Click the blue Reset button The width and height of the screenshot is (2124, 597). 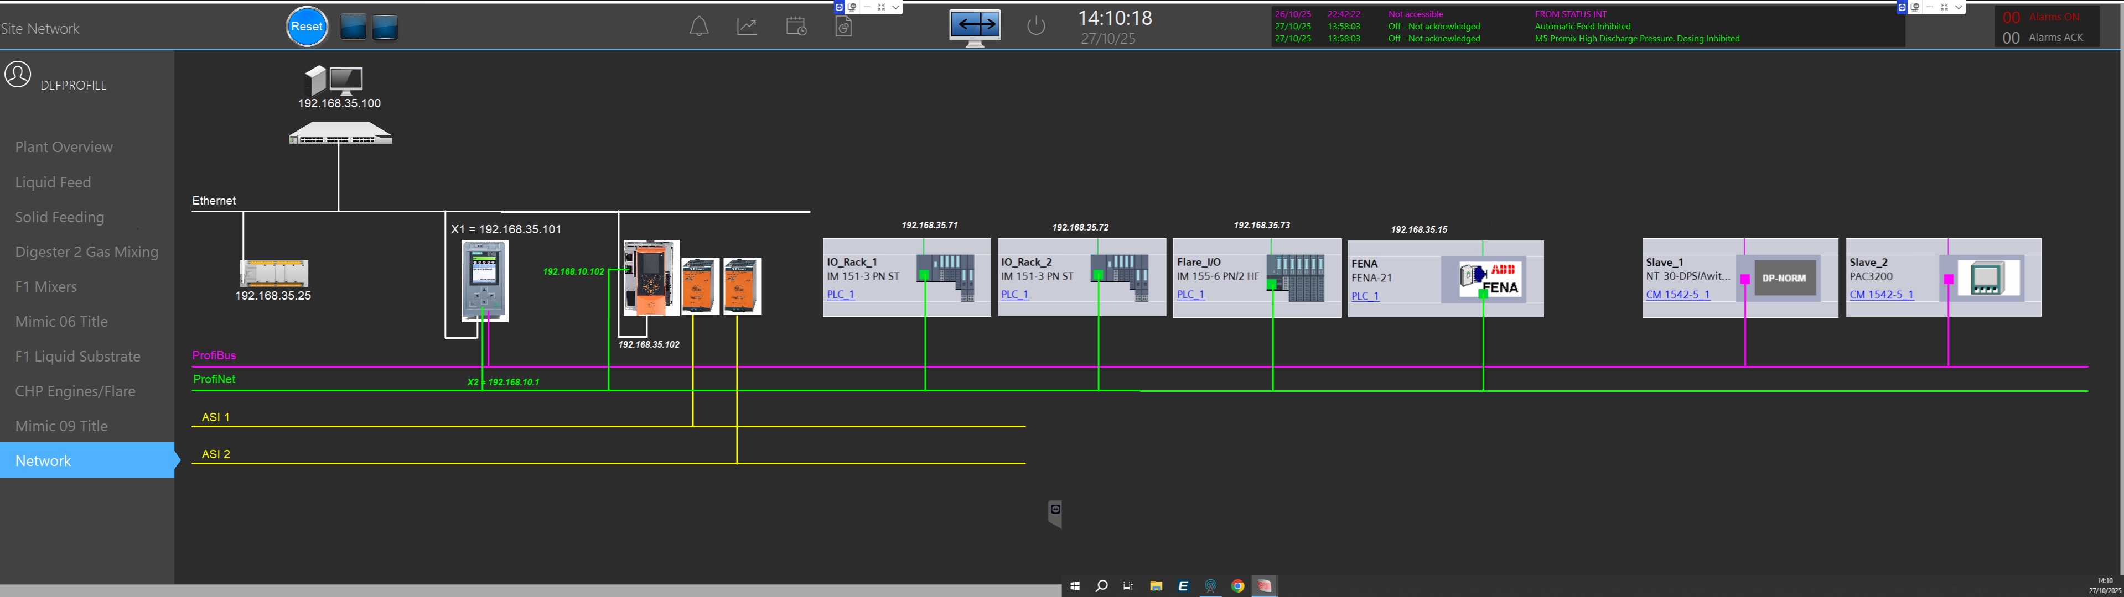pos(307,27)
